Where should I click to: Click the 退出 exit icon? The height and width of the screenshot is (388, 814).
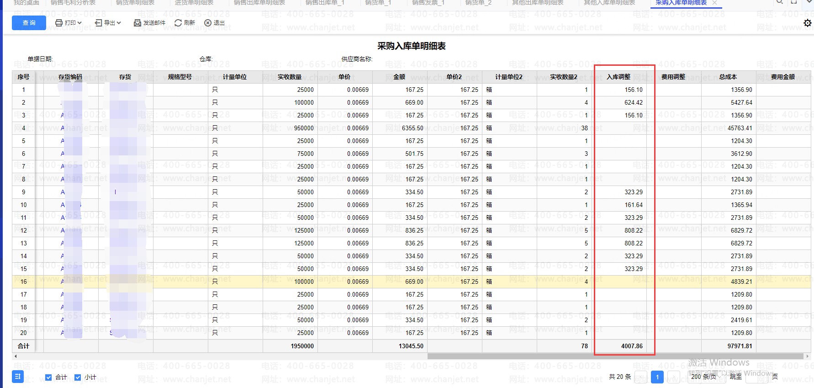pyautogui.click(x=208, y=23)
